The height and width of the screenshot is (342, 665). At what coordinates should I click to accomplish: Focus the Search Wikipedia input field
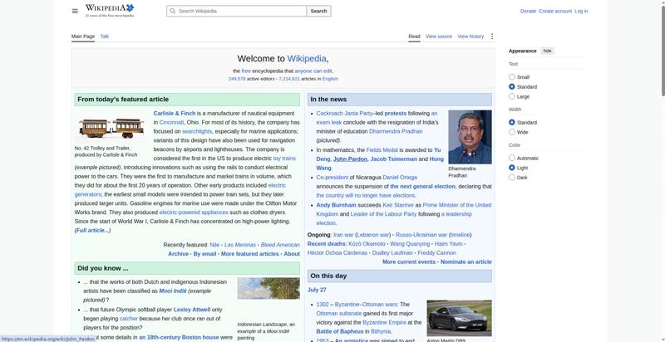[x=236, y=11]
